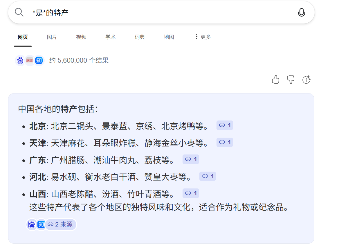Screen dimensions: 350x250
Task: Click the thumbs down feedback icon
Action: 291,80
